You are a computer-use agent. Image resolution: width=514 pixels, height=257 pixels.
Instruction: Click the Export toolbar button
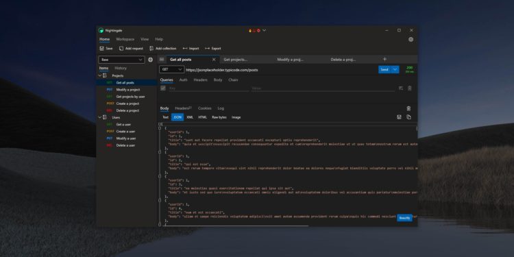coord(213,49)
